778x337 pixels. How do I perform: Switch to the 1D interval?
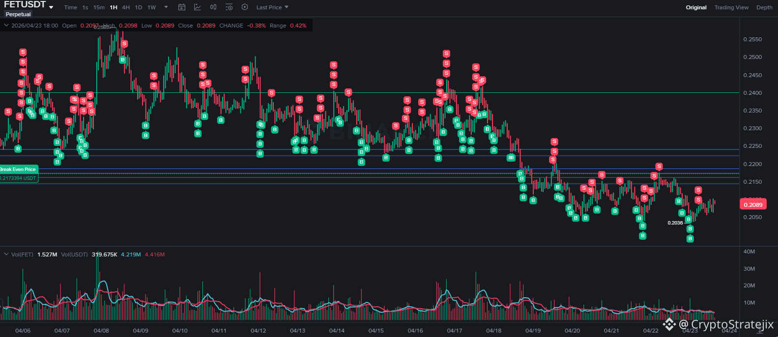[x=139, y=7]
